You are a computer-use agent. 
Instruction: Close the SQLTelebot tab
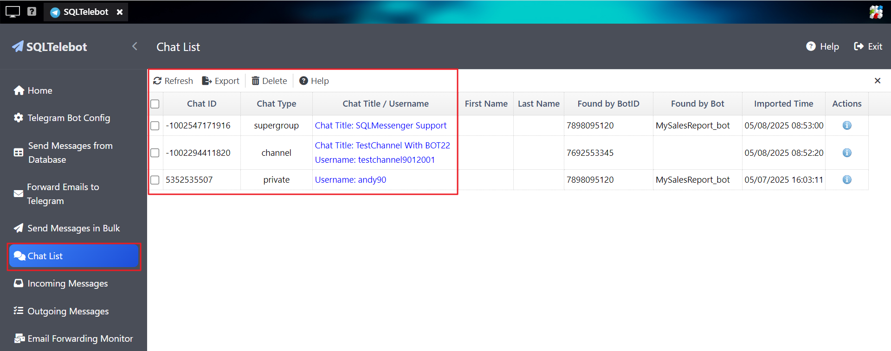[x=120, y=12]
